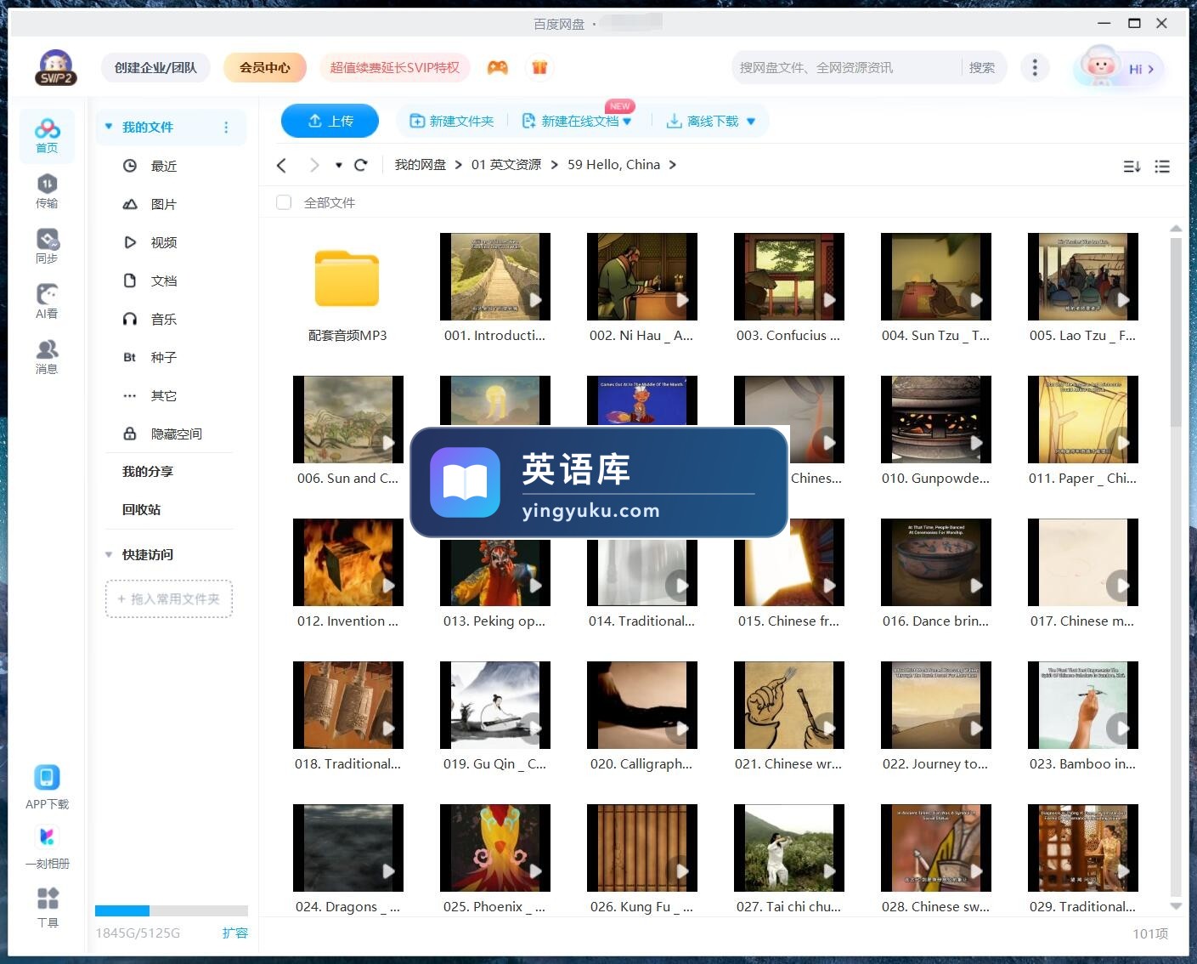Open the 一刻相册 album app
This screenshot has height=964, width=1197.
47,848
